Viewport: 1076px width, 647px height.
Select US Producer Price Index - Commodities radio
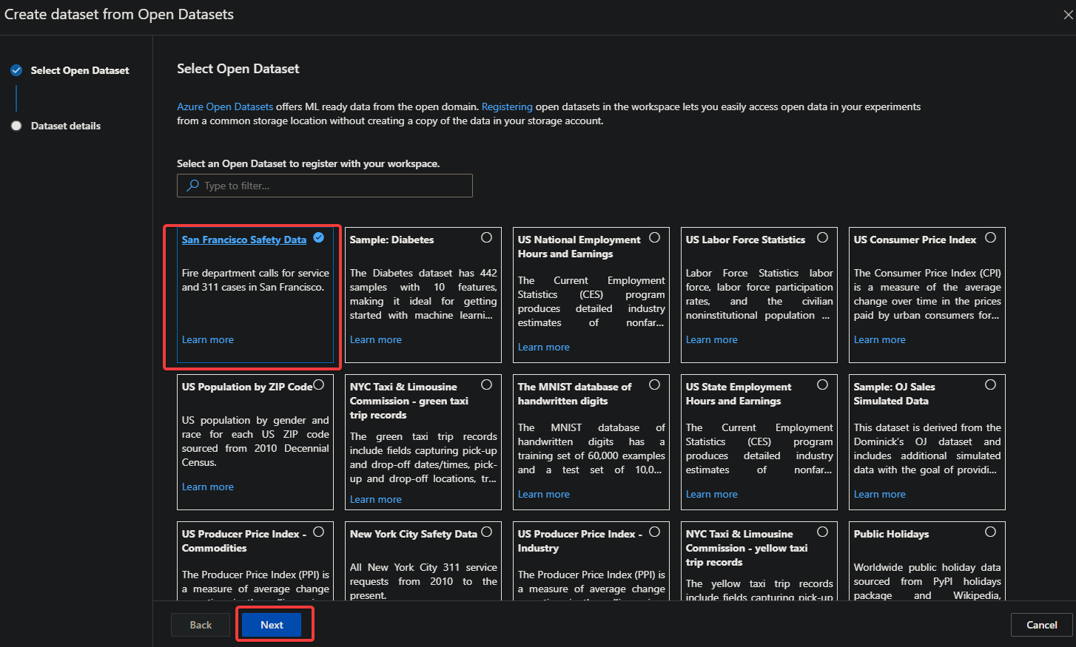[319, 532]
